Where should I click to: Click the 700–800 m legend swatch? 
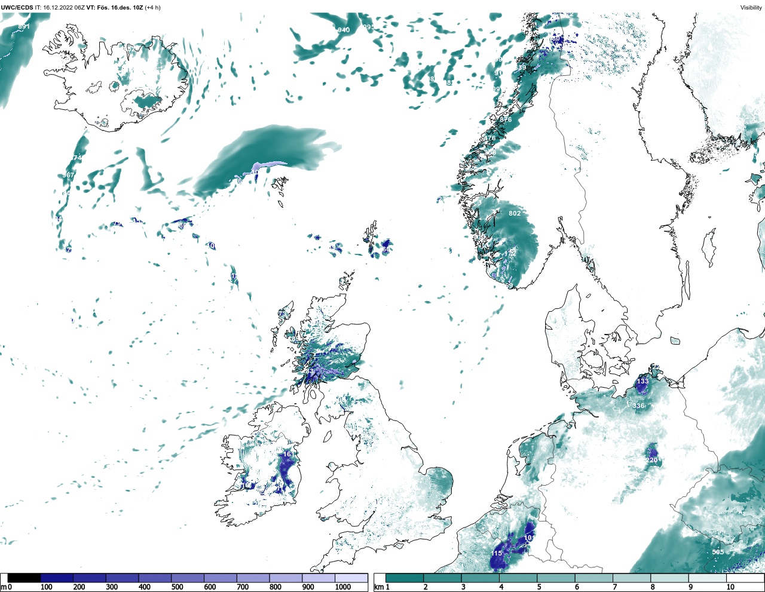[253, 578]
